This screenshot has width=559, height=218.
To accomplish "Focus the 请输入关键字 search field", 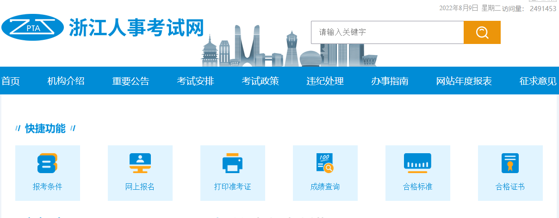I will [387, 32].
